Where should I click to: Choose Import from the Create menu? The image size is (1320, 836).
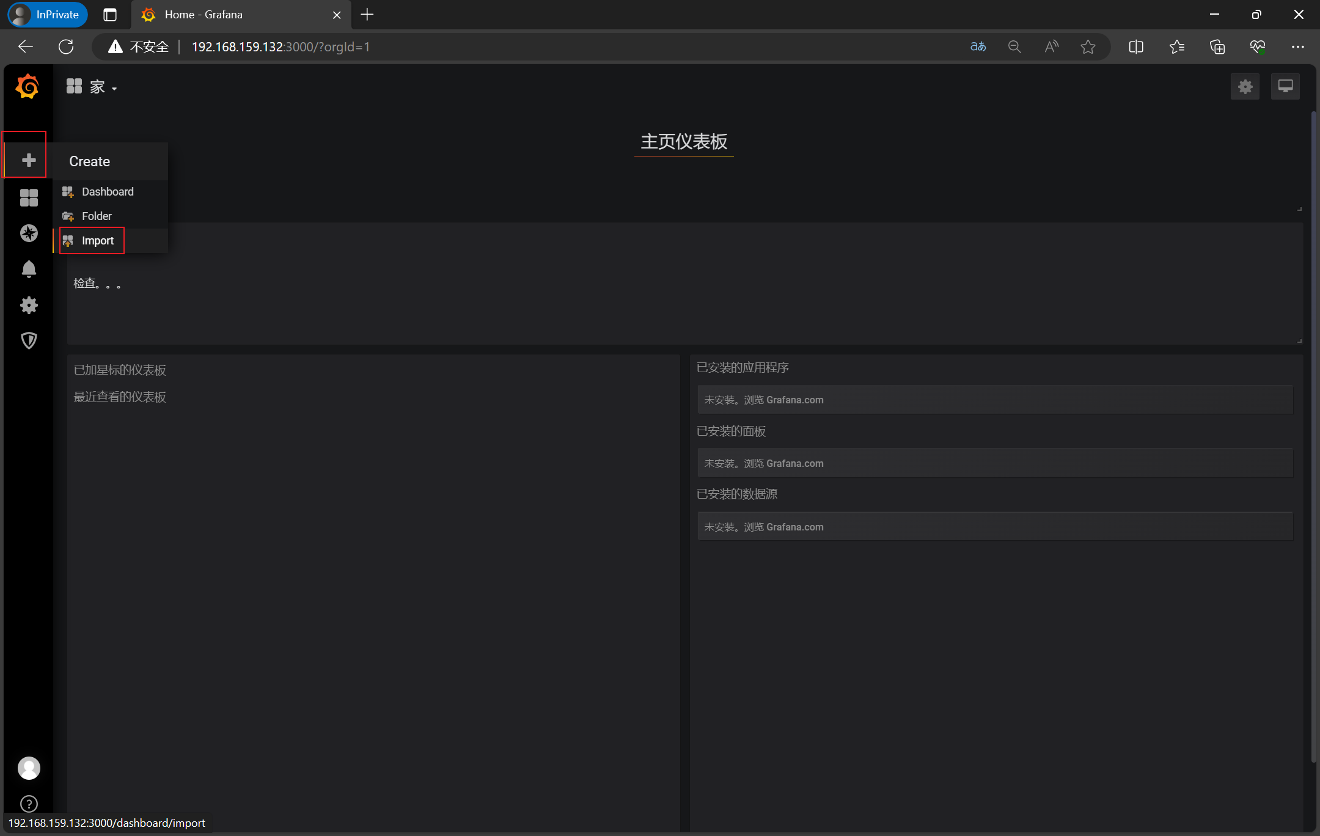[x=98, y=241]
